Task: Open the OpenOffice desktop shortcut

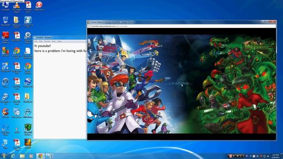Action: click(5, 99)
